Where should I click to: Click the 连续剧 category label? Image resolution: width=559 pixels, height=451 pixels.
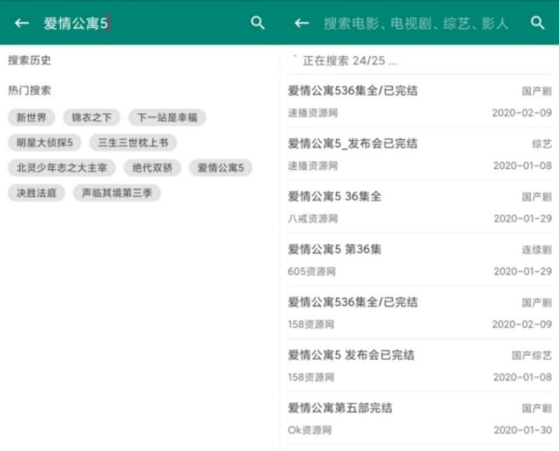pos(537,250)
